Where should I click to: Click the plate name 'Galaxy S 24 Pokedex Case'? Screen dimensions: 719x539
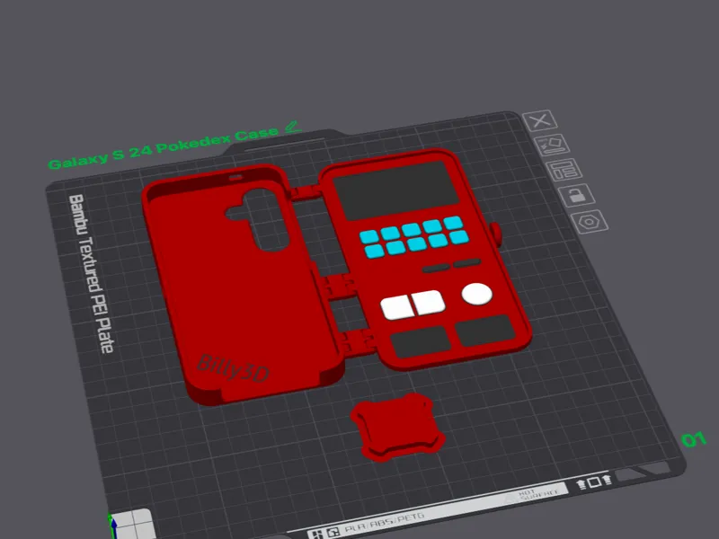164,147
